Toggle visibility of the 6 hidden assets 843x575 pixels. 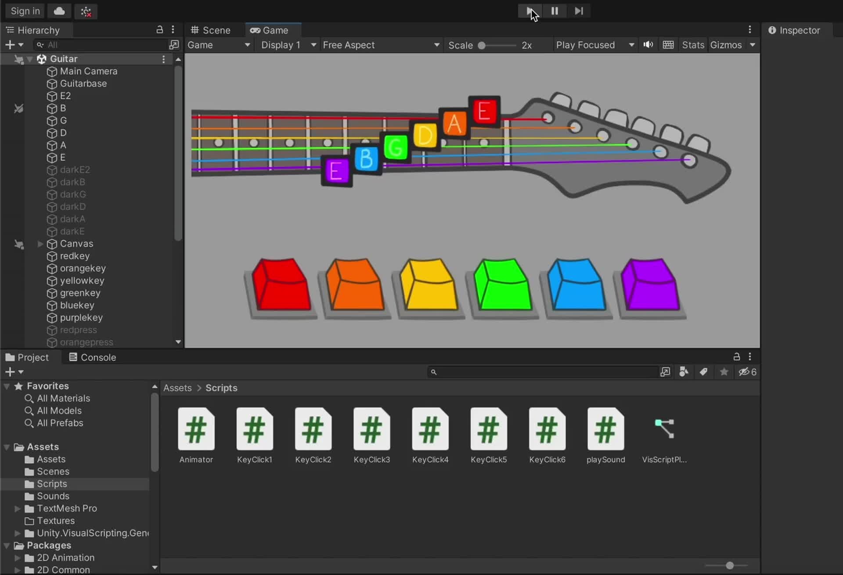[x=745, y=372]
